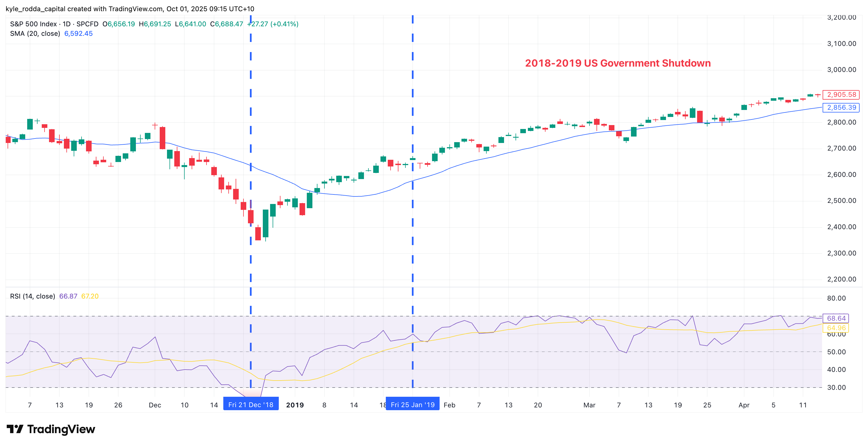868x446 pixels.
Task: Click the Fri 21 Dec '18 date label
Action: pos(251,405)
